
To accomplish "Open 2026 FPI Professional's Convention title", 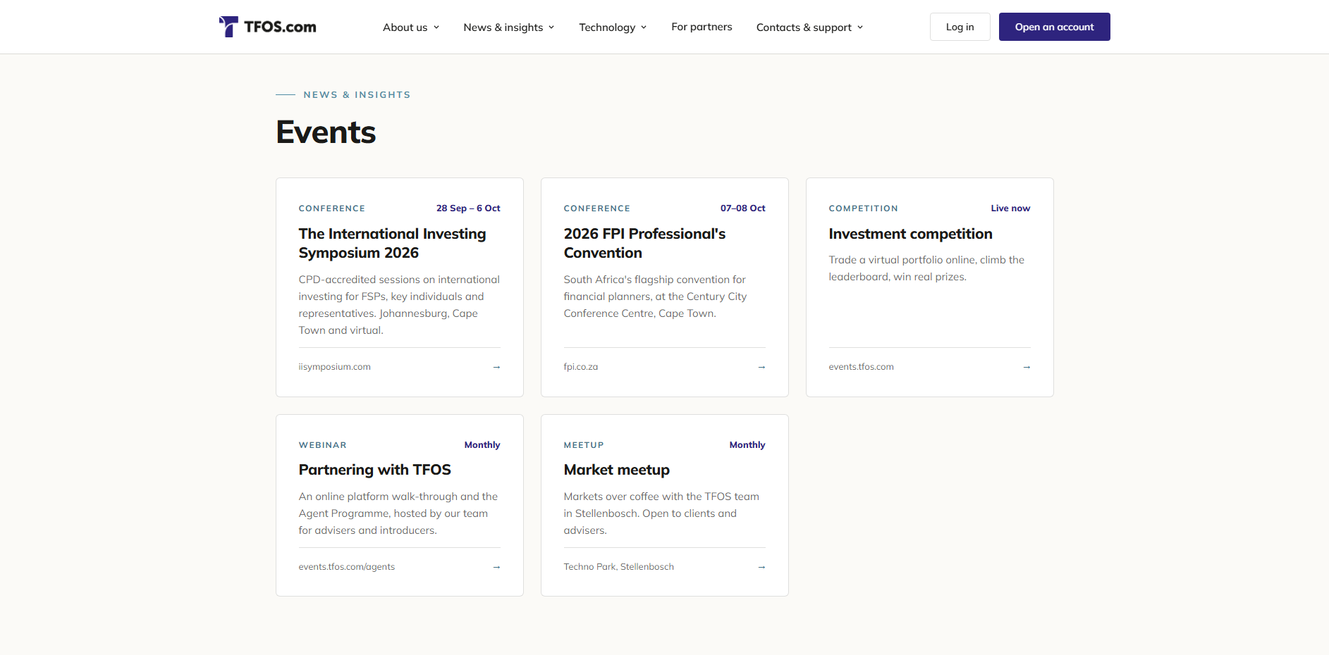I will pos(644,243).
